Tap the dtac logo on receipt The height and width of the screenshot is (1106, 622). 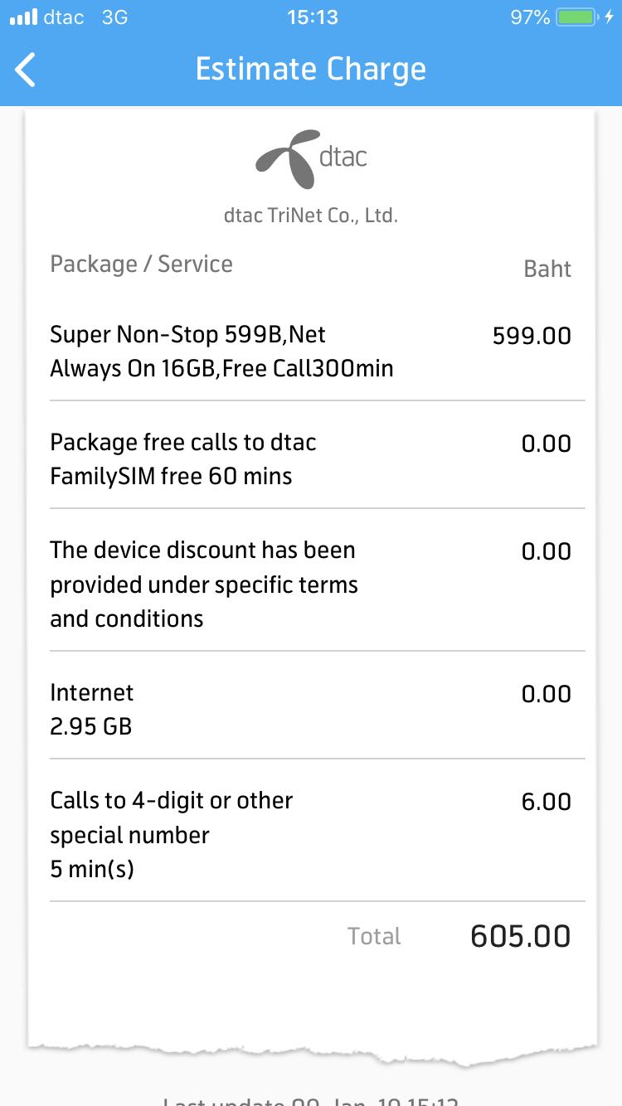(x=311, y=158)
